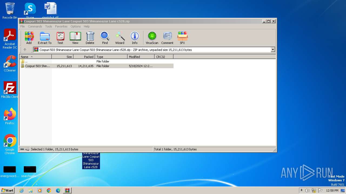Click the 14,211,635 packed cell
Viewport: 346px width, 194px height.
click(x=86, y=66)
